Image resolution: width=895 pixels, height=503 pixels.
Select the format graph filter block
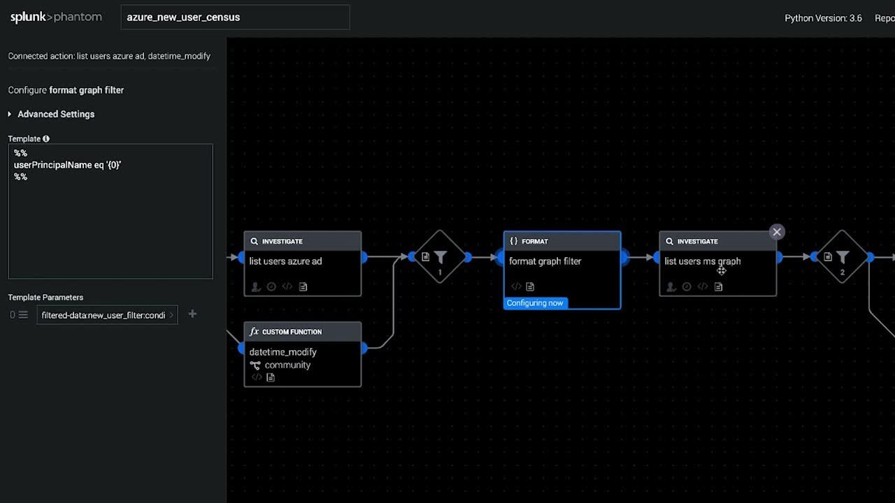click(x=562, y=270)
